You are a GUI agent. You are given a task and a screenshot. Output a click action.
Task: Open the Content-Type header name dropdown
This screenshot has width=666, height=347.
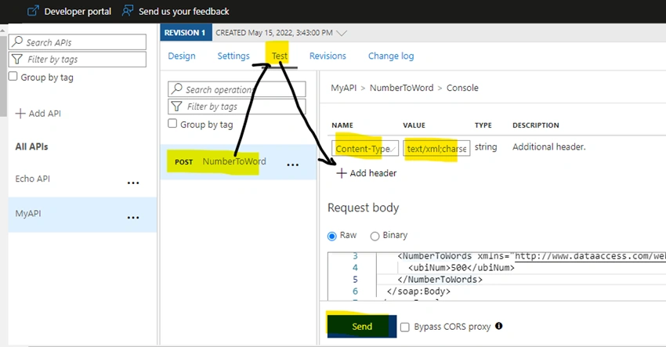pyautogui.click(x=365, y=149)
